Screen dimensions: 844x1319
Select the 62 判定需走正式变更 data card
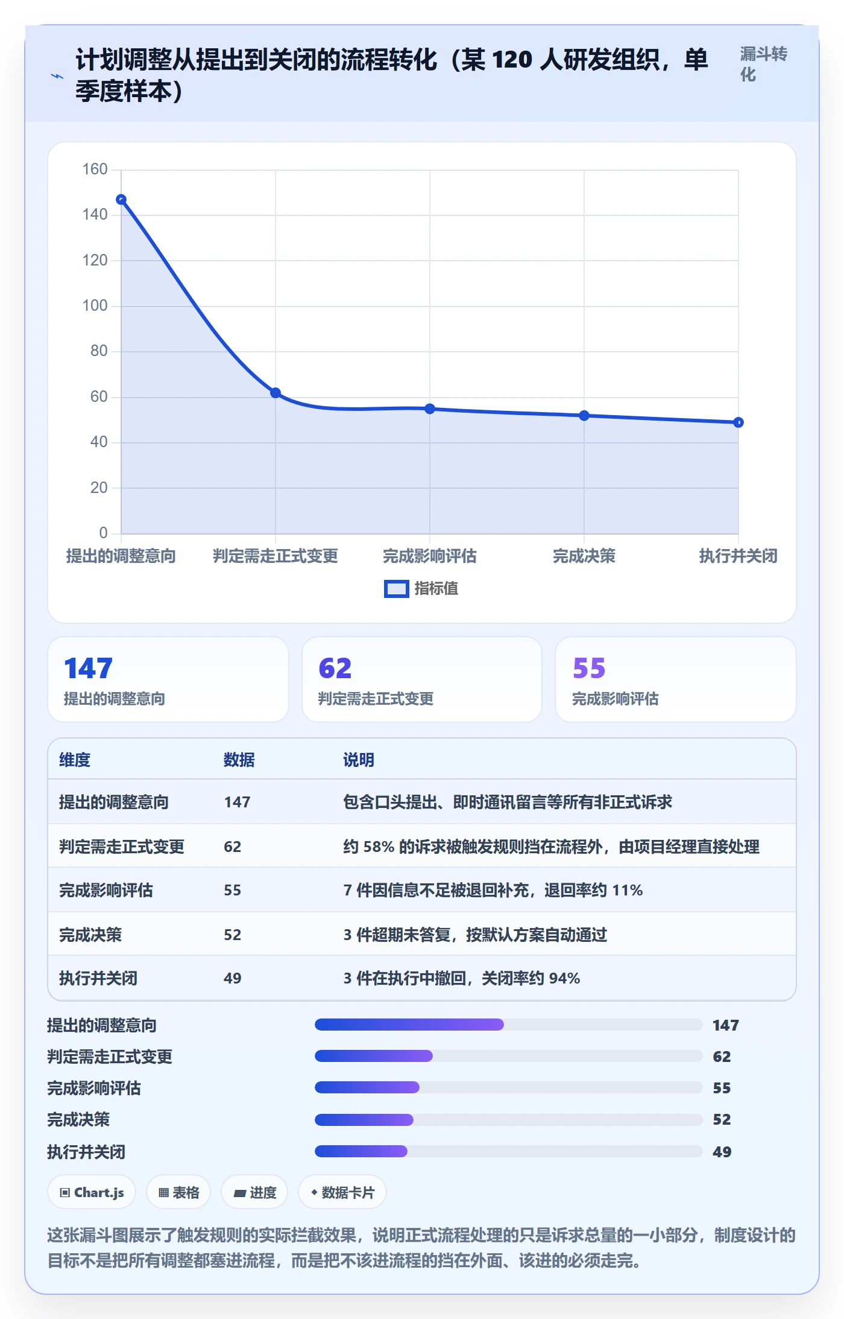coord(422,679)
